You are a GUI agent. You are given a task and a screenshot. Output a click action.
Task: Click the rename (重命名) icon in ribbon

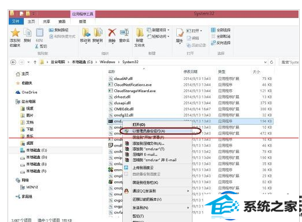point(124,32)
